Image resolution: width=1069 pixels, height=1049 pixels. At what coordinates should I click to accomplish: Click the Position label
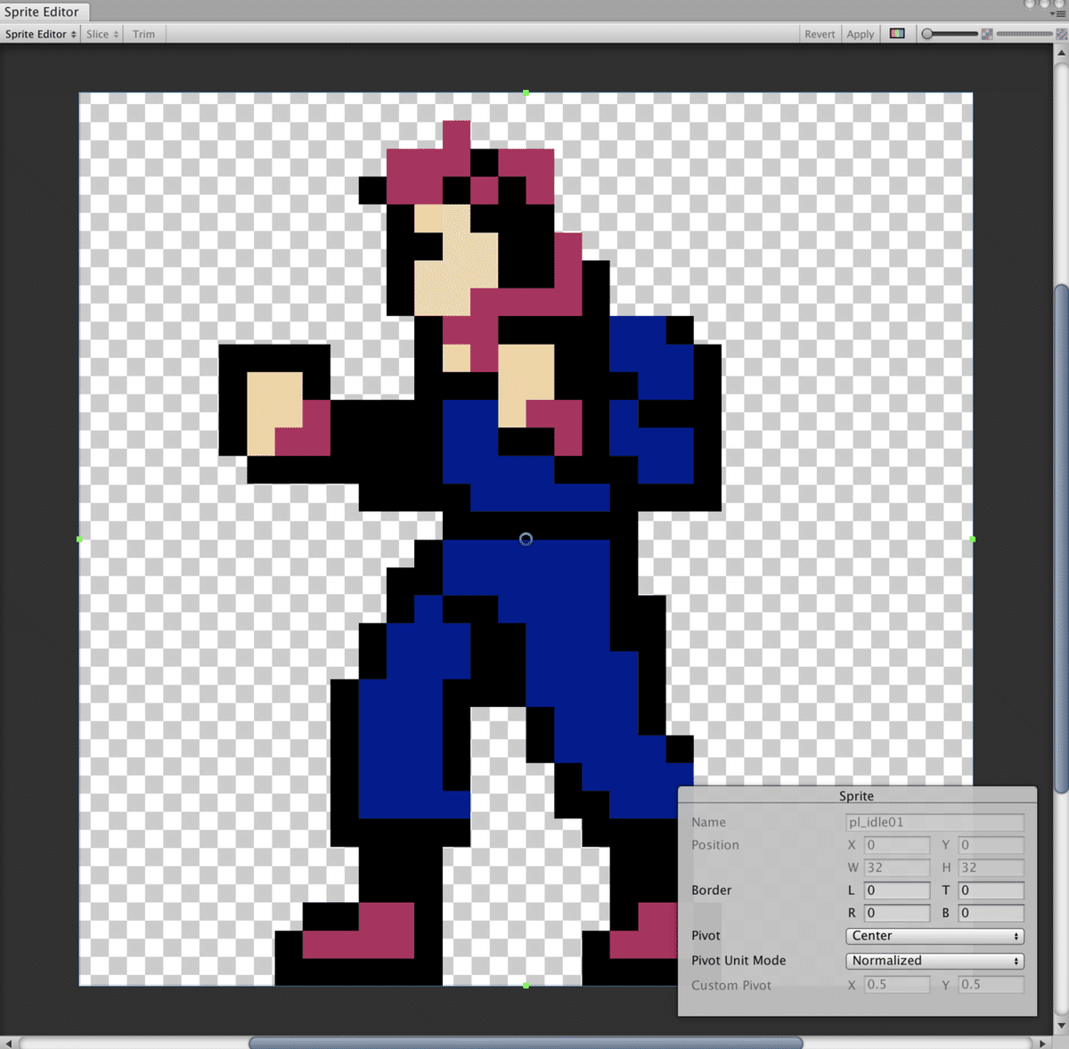click(x=715, y=845)
